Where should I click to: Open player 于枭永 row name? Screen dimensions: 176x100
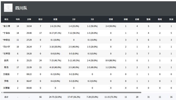coord(6,33)
